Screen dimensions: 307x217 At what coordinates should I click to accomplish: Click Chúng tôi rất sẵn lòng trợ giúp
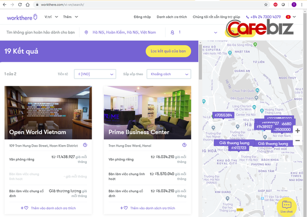click(216, 17)
